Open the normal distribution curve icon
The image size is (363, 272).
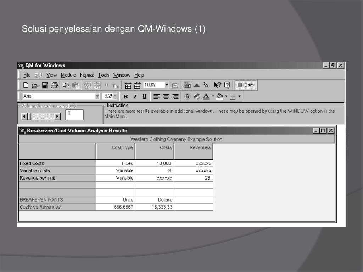coord(196,86)
